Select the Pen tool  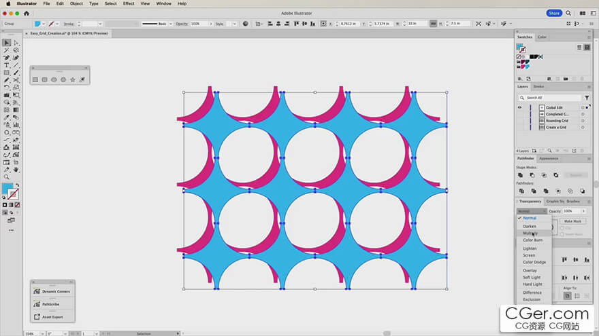(x=7, y=58)
